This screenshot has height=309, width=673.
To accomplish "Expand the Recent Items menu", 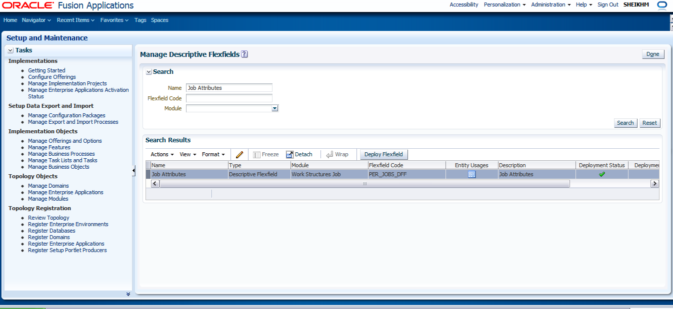I will (75, 20).
